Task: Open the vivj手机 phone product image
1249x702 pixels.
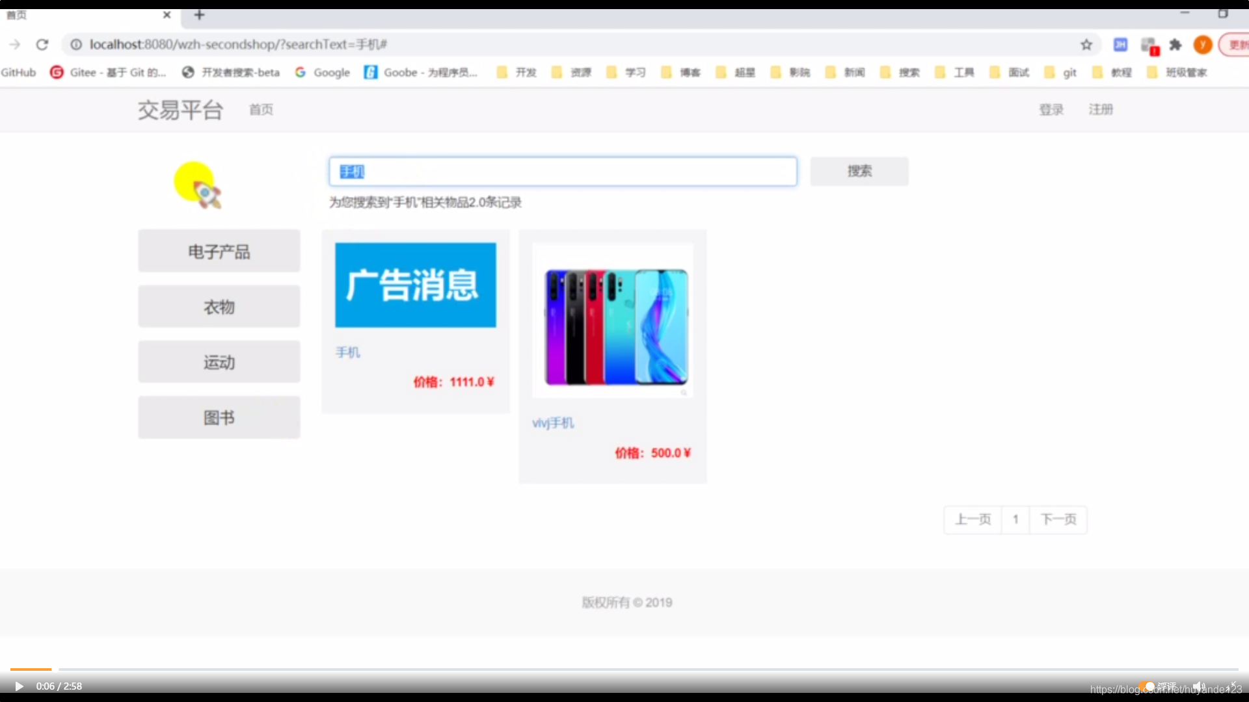Action: pos(613,321)
